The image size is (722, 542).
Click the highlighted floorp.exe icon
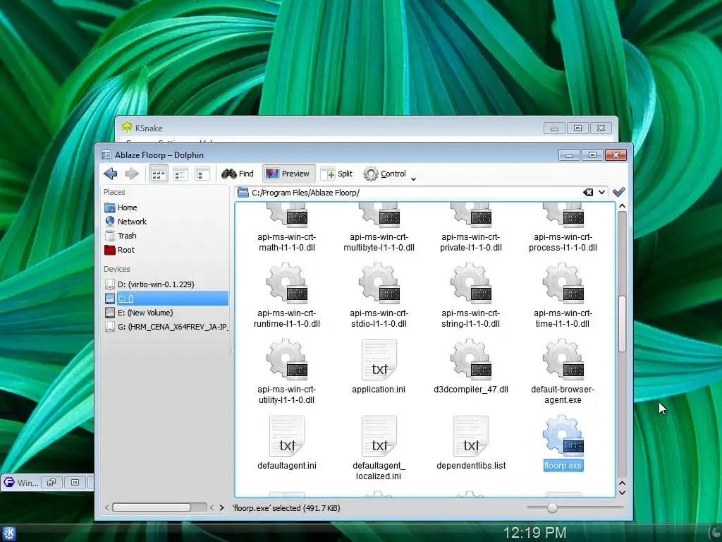(563, 435)
